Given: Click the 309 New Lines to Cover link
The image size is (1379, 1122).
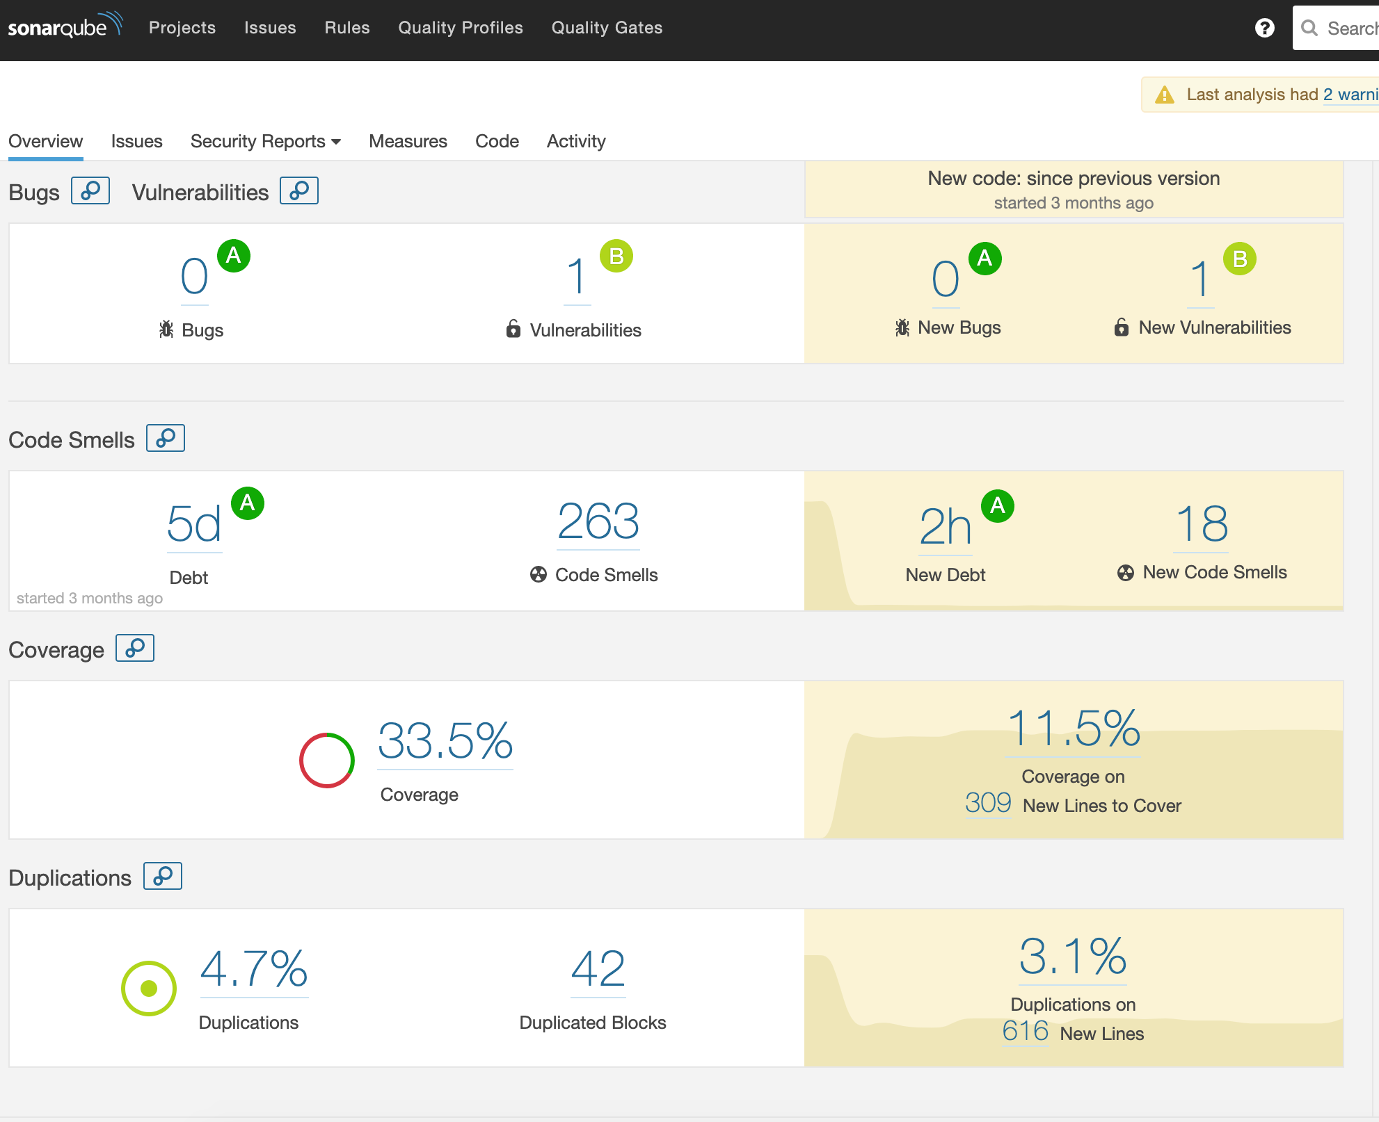Looking at the screenshot, I should (x=987, y=804).
